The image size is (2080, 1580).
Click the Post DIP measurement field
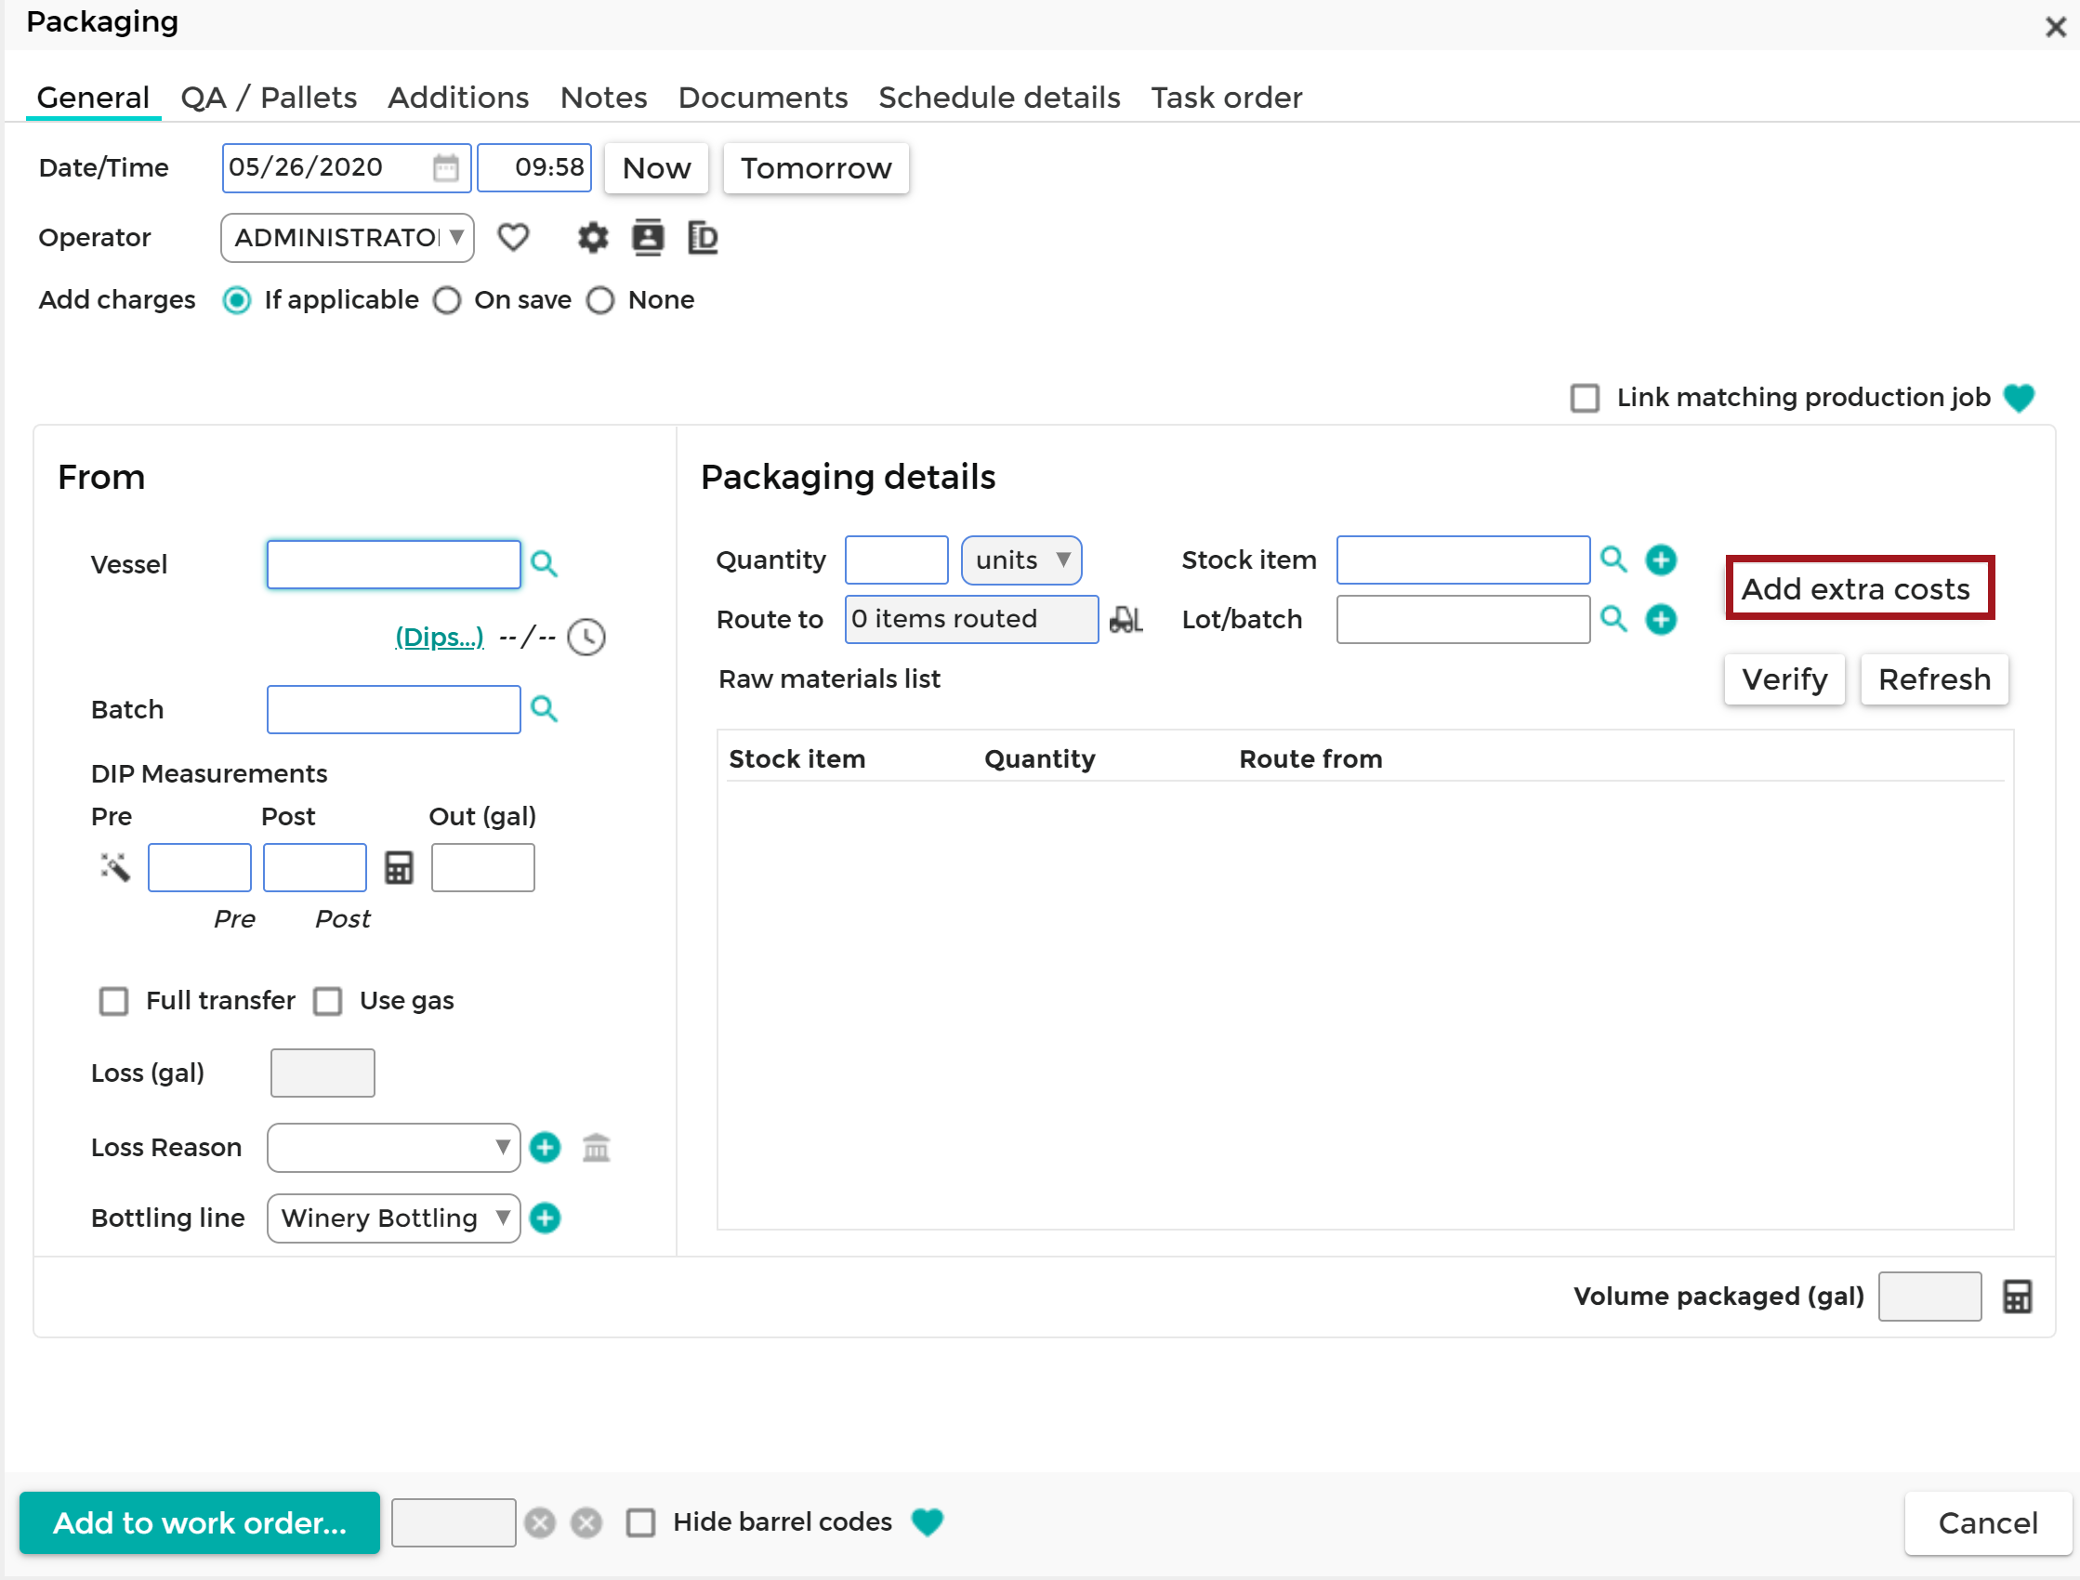(x=314, y=867)
